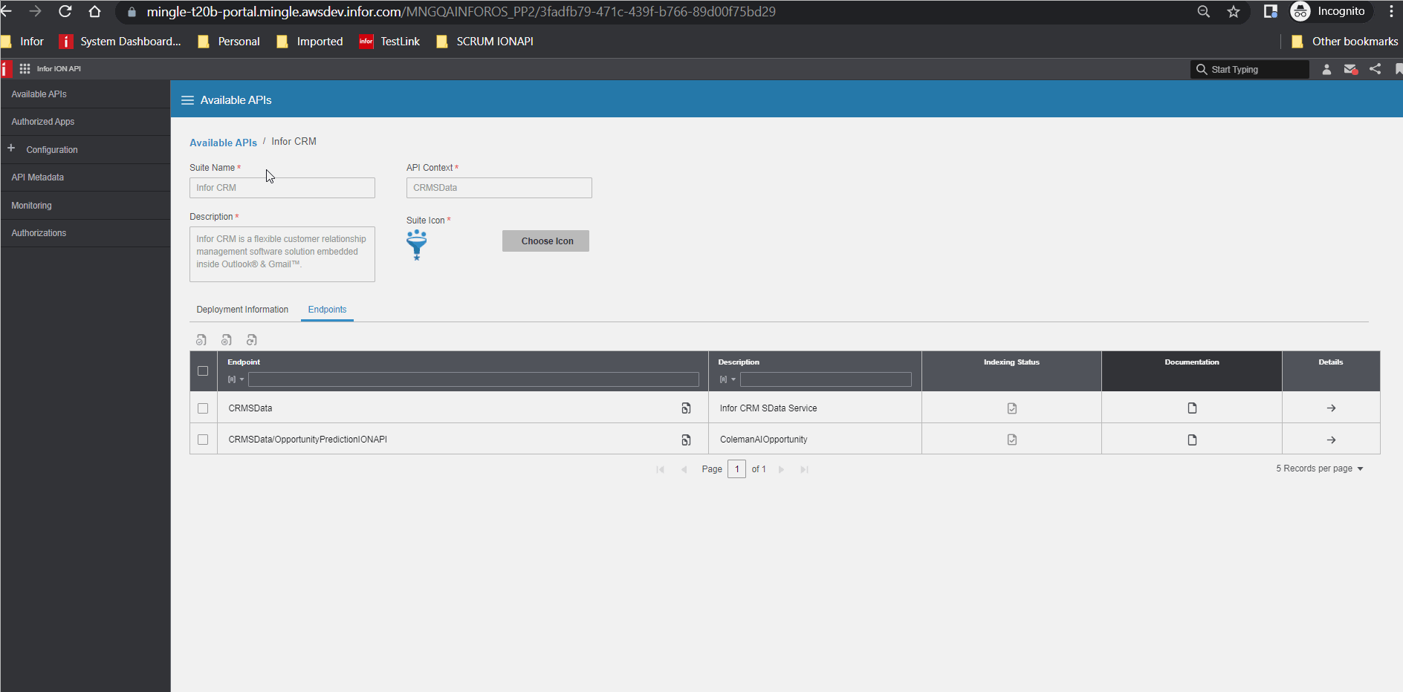Click the third endpoint toolbar icon
The image size is (1403, 692).
coord(252,340)
